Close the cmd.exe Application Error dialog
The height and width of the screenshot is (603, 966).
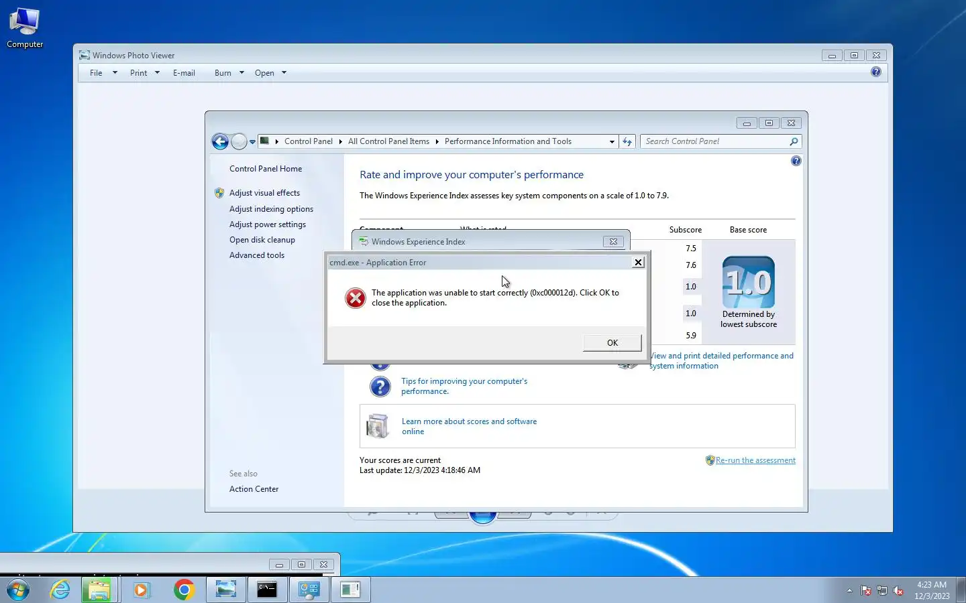[639, 262]
